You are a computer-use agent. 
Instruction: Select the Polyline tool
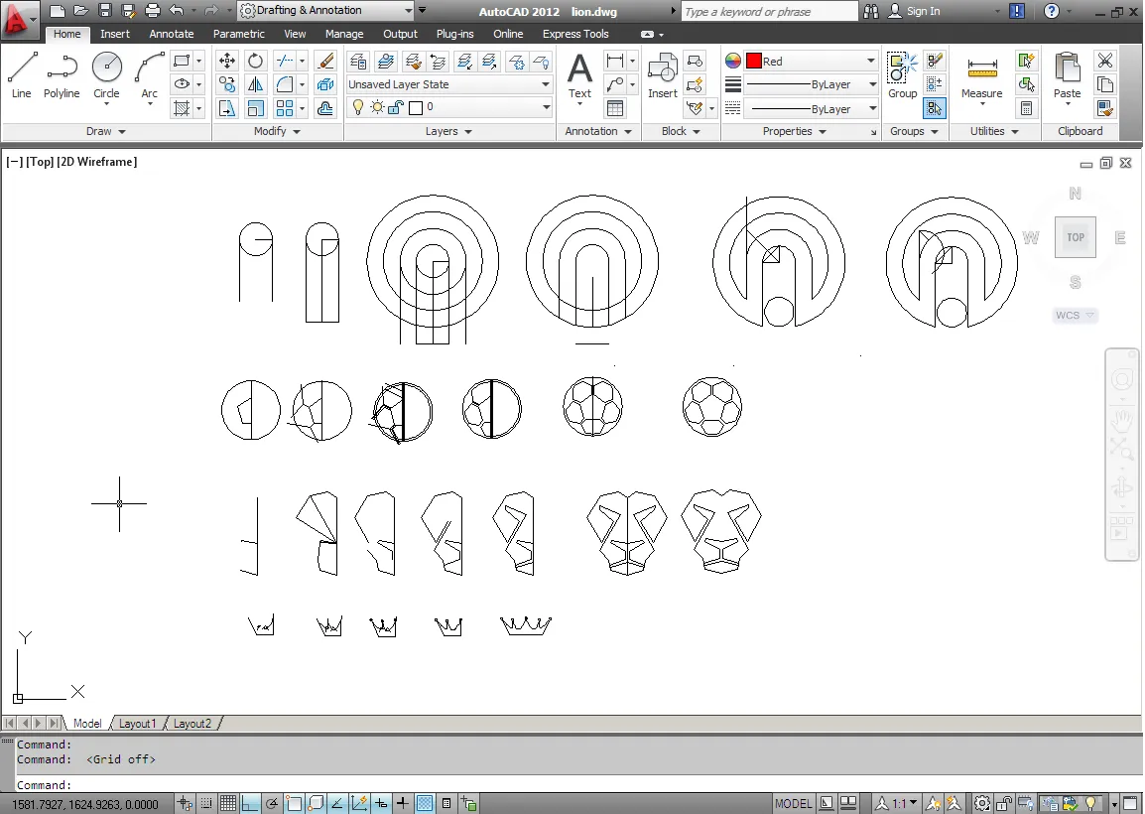pyautogui.click(x=62, y=75)
